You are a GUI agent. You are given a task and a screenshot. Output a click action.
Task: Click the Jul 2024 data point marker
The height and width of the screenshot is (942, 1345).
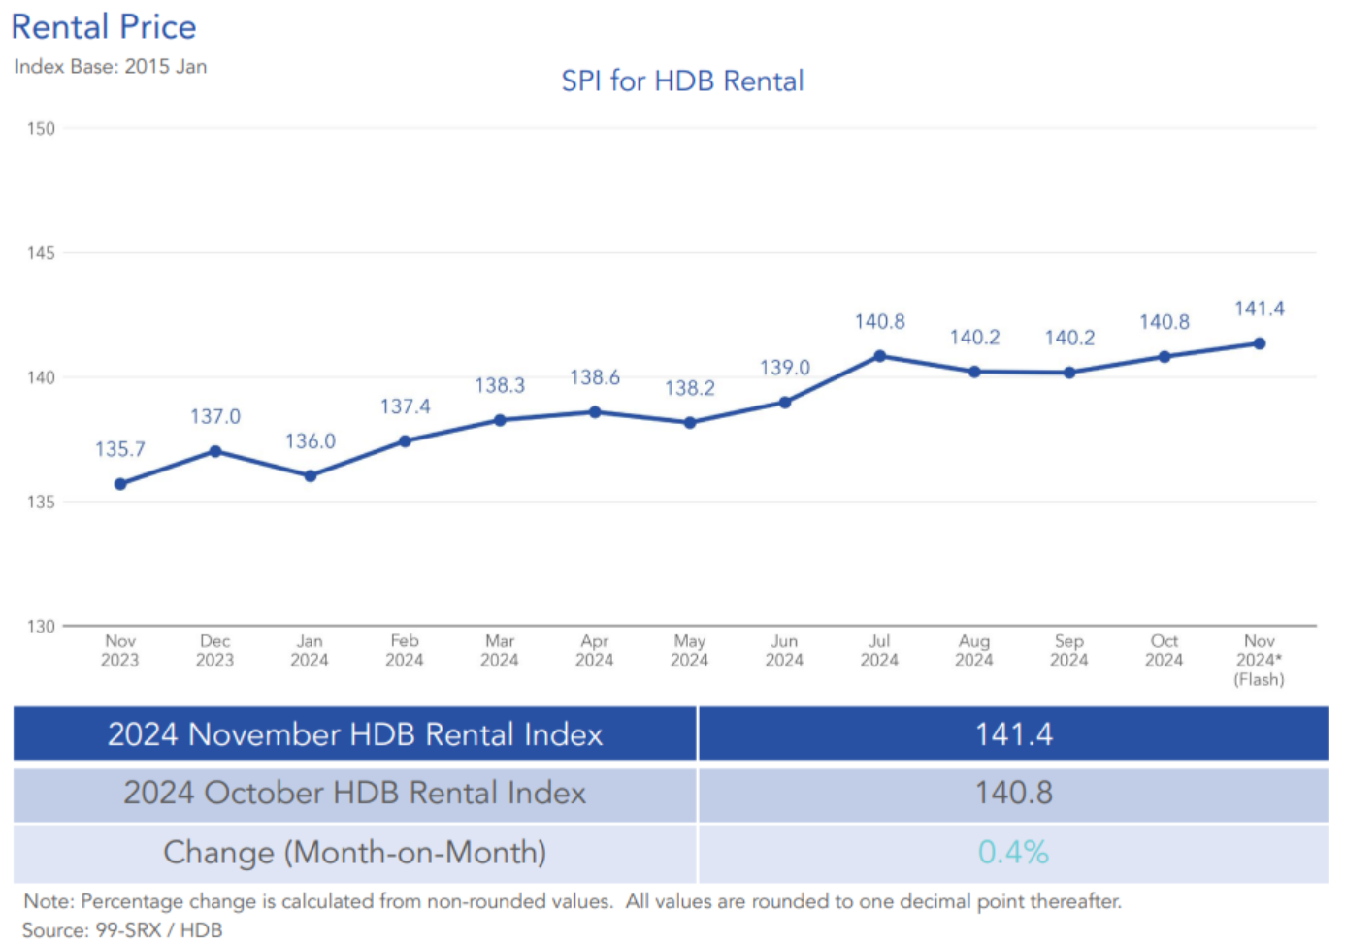(x=879, y=356)
